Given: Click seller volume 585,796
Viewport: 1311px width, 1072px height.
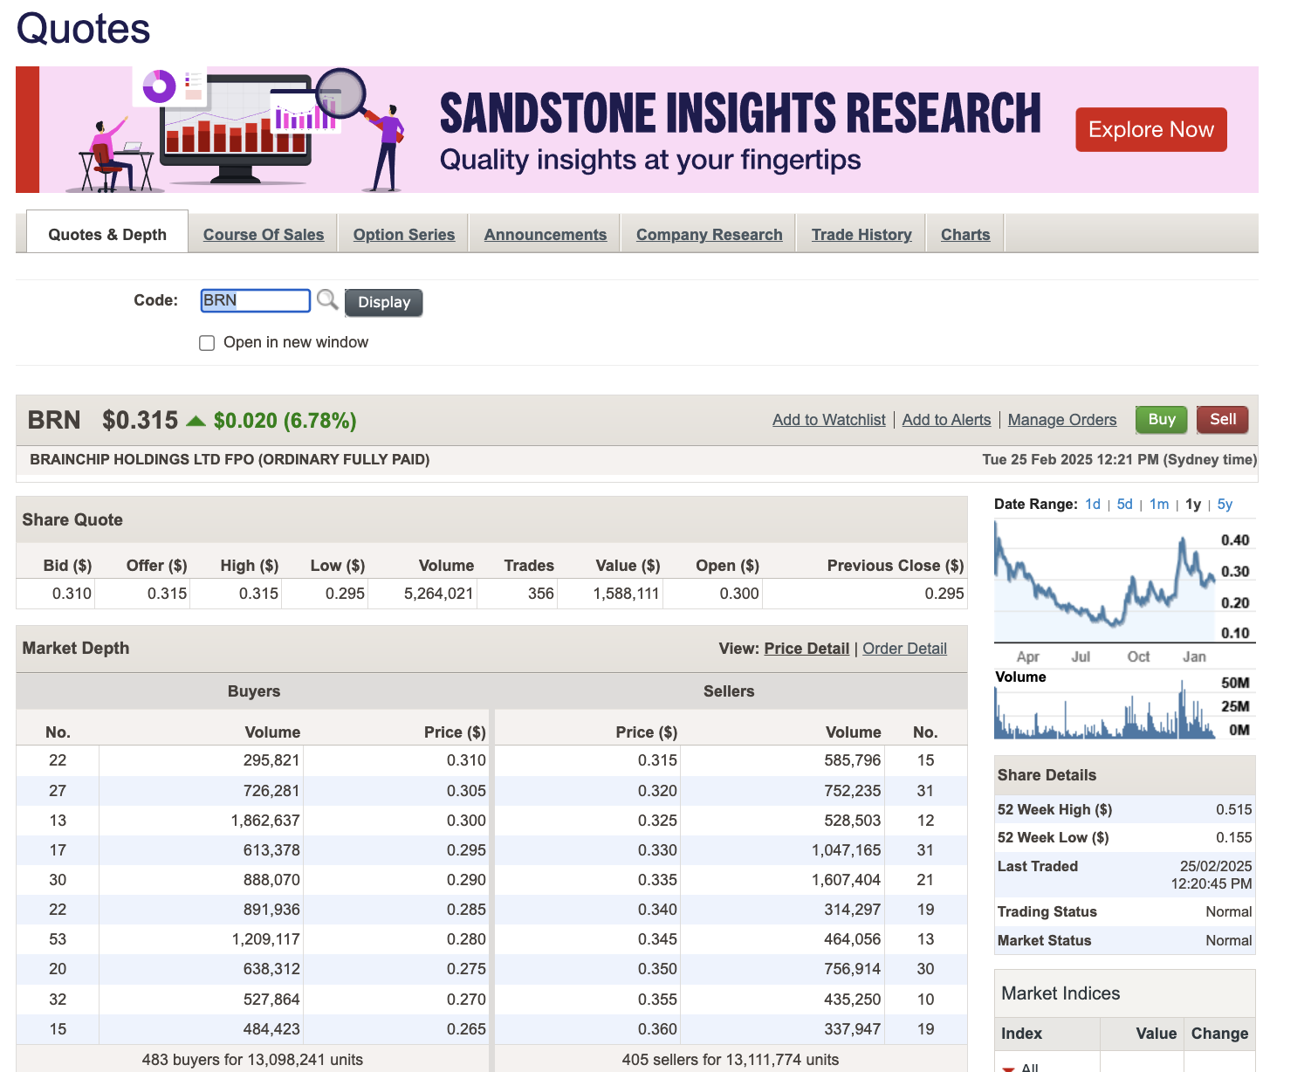Looking at the screenshot, I should (853, 760).
